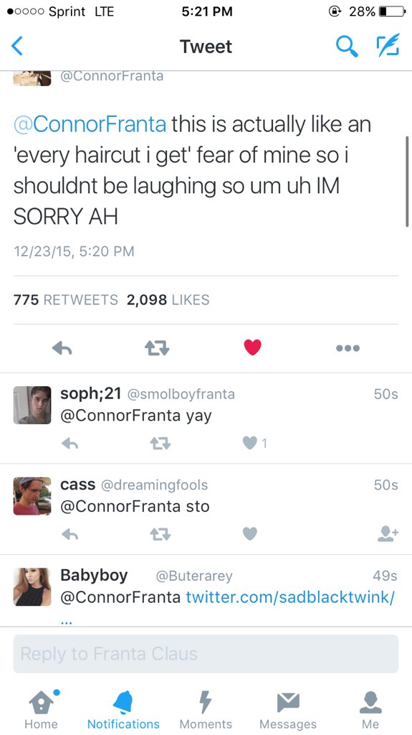Retweet soph;21's reply

(x=161, y=444)
